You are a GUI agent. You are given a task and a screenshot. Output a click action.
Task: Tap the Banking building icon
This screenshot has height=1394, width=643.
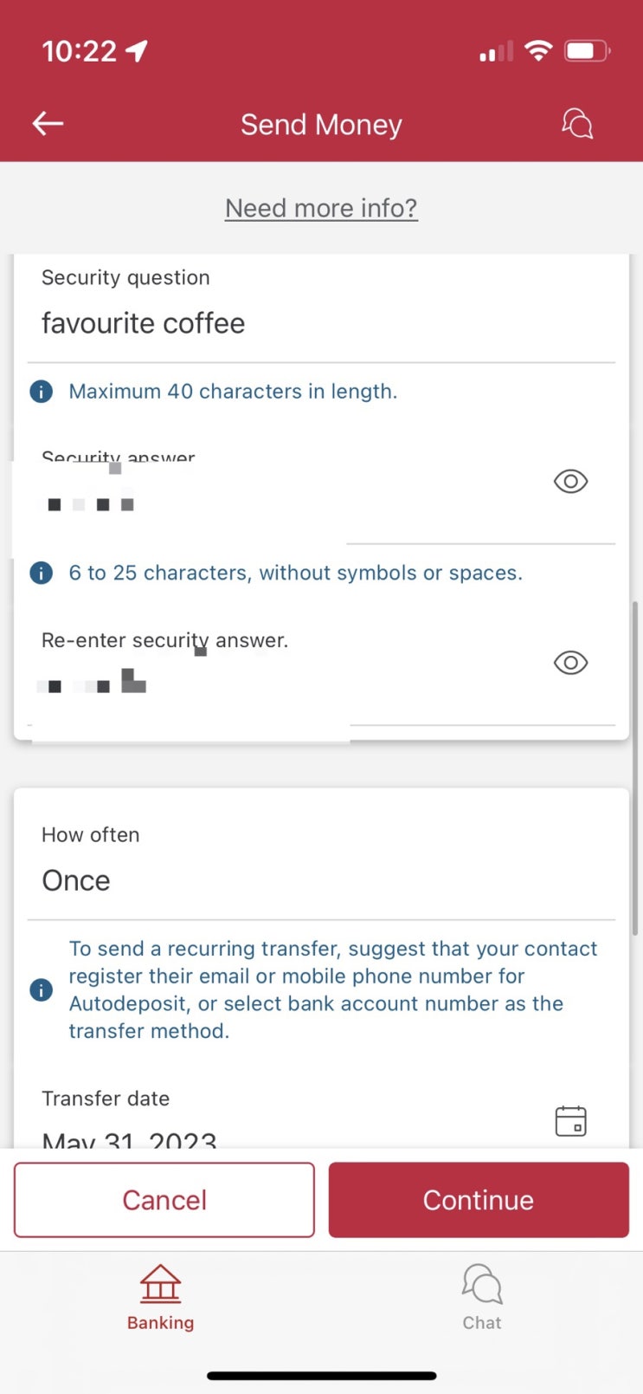pyautogui.click(x=161, y=1283)
